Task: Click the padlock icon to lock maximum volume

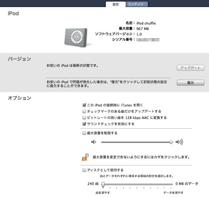Action: 85,157
